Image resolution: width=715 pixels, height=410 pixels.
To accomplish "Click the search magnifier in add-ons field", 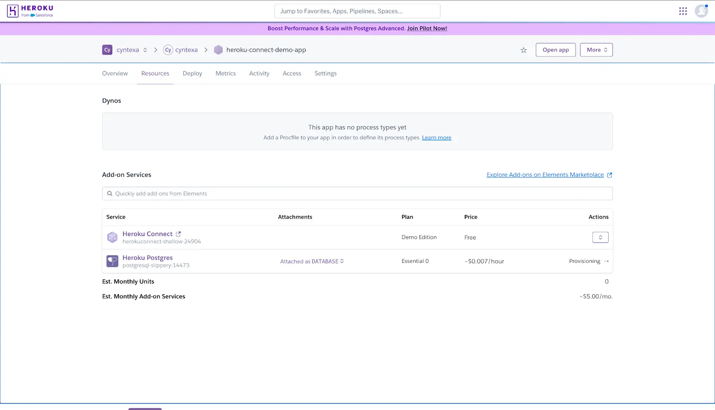I will [109, 193].
